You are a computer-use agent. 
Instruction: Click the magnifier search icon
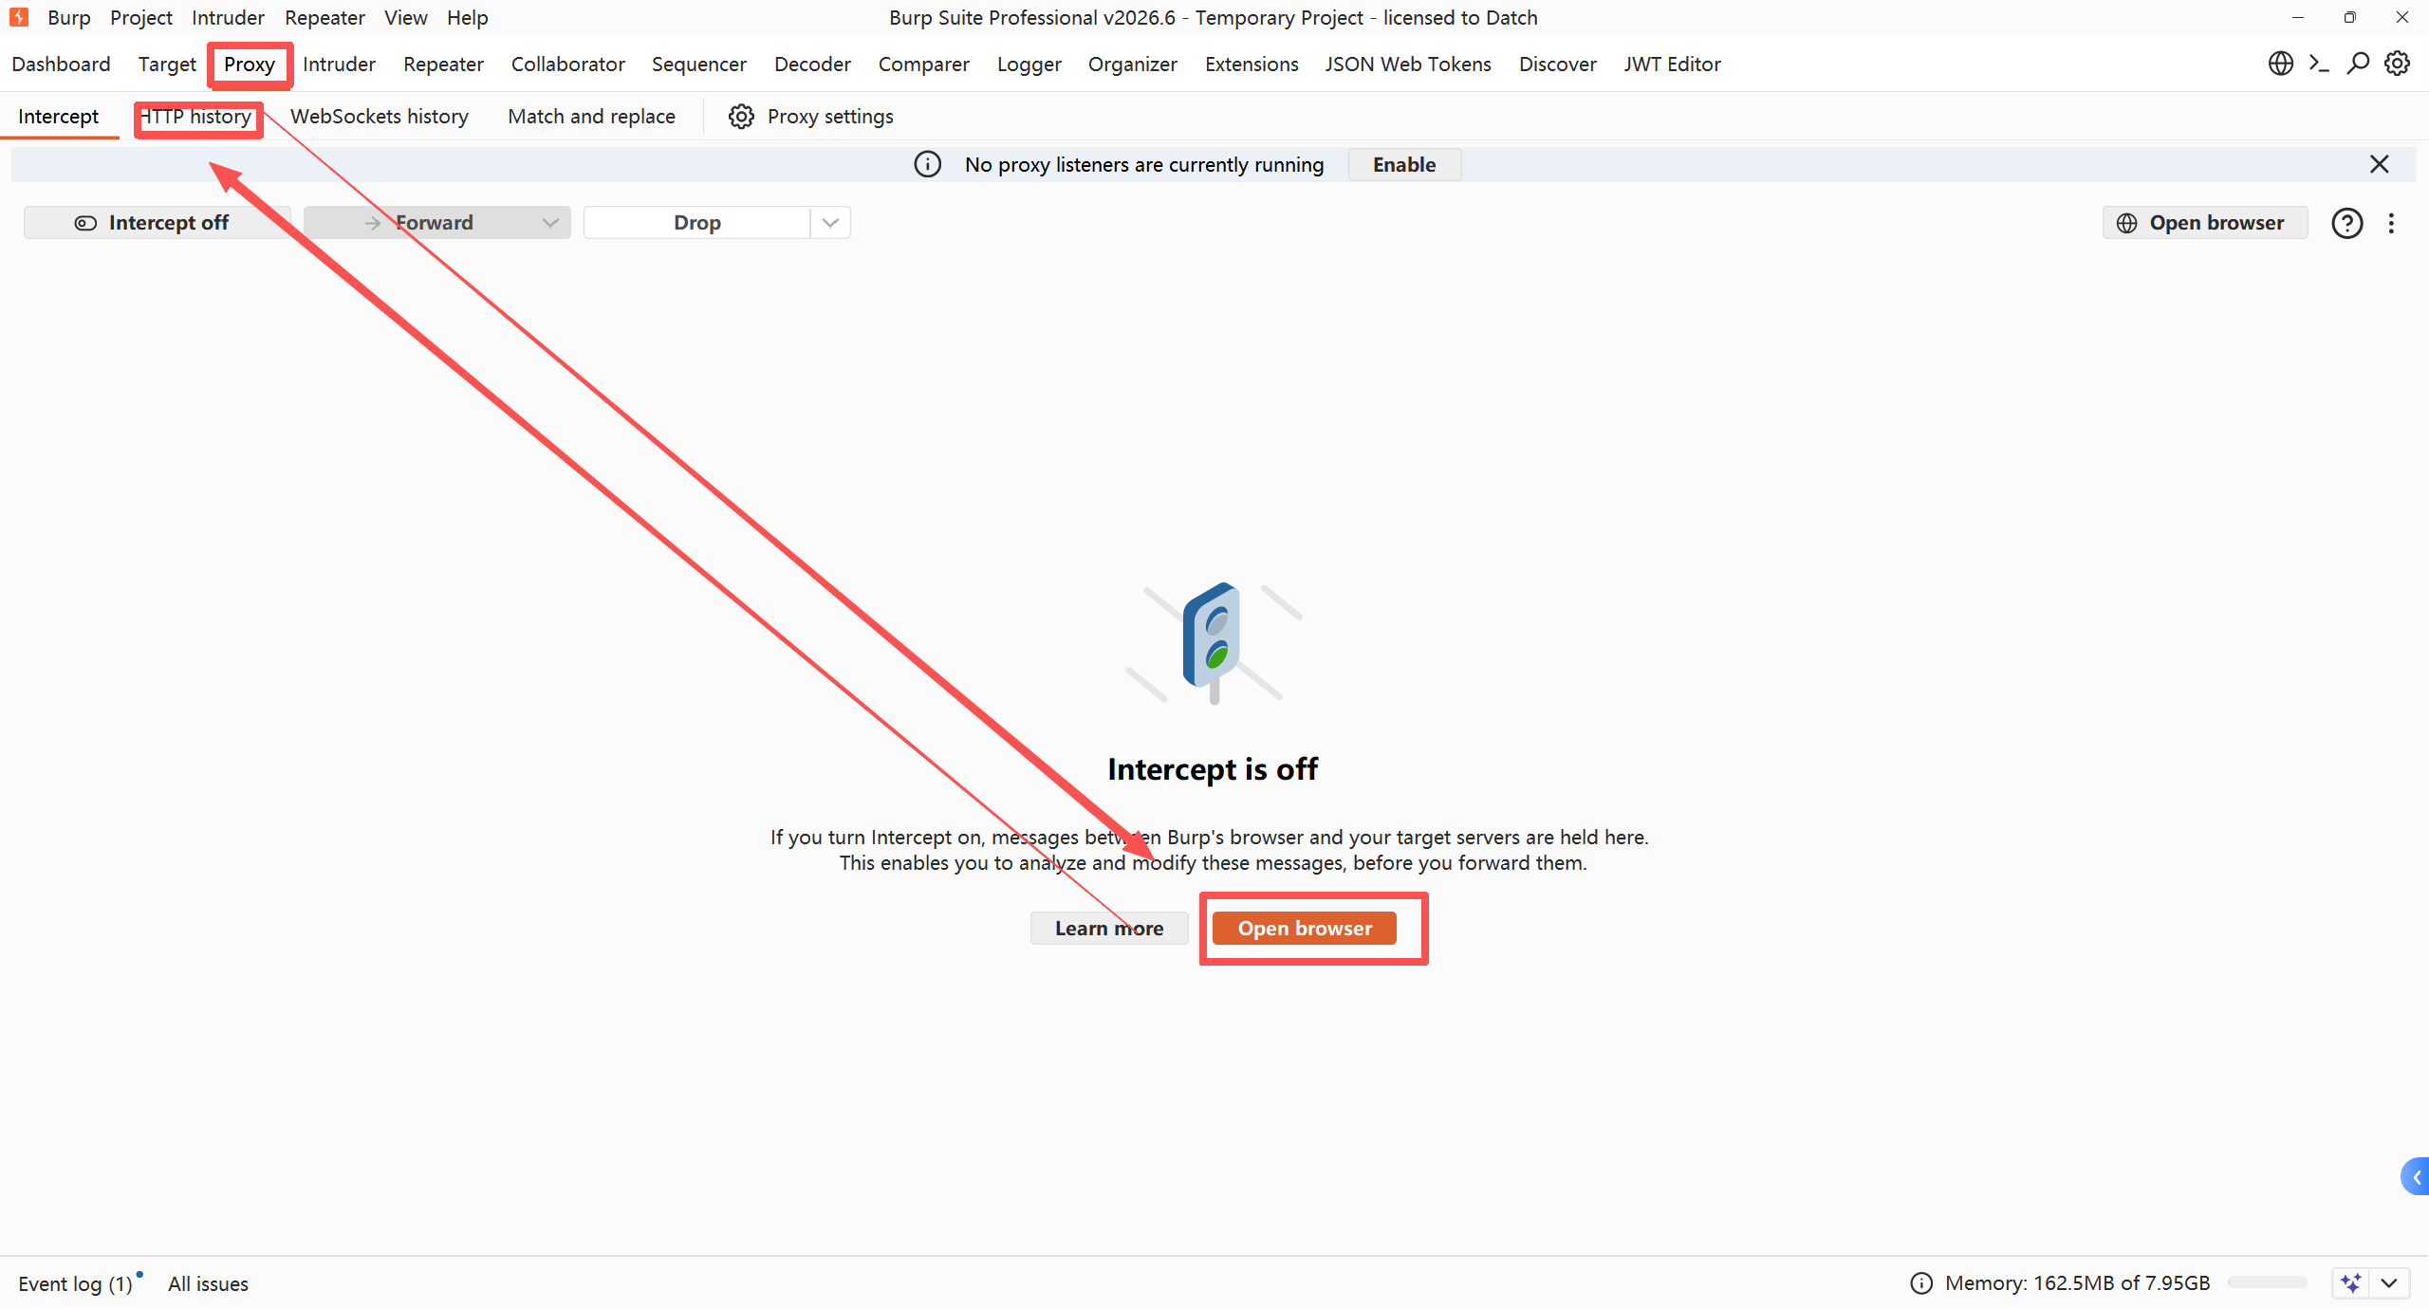2358,64
